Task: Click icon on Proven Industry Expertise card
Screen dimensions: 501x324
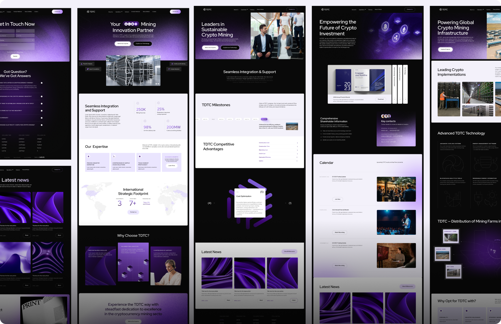Action: coord(88,156)
